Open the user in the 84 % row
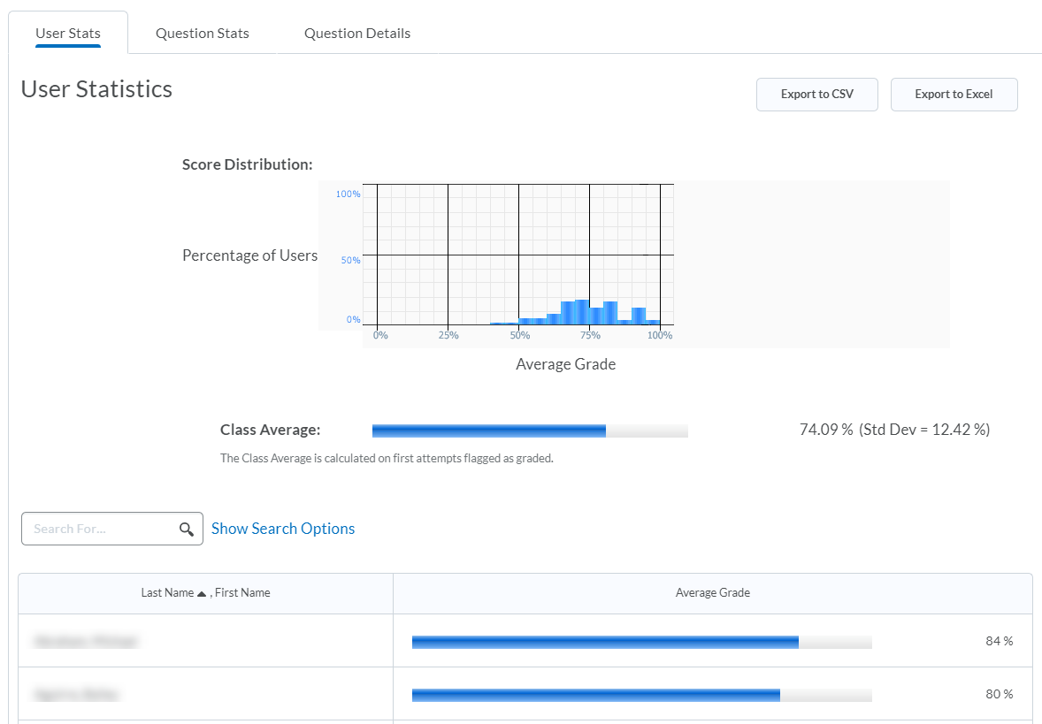Image resolution: width=1042 pixels, height=724 pixels. [x=86, y=642]
